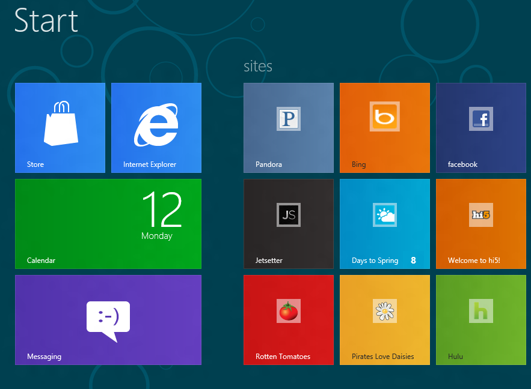Click the 'sites' group heading

[258, 66]
